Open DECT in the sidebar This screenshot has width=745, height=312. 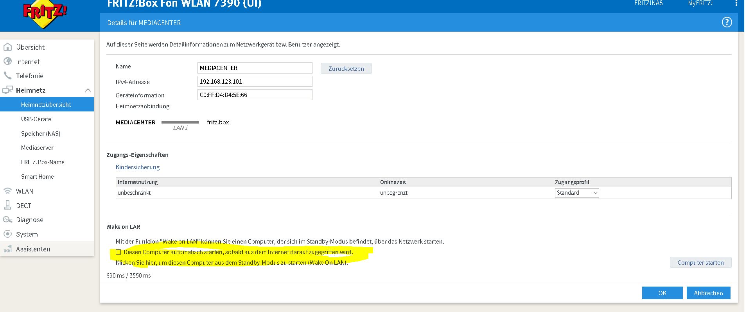pos(23,205)
